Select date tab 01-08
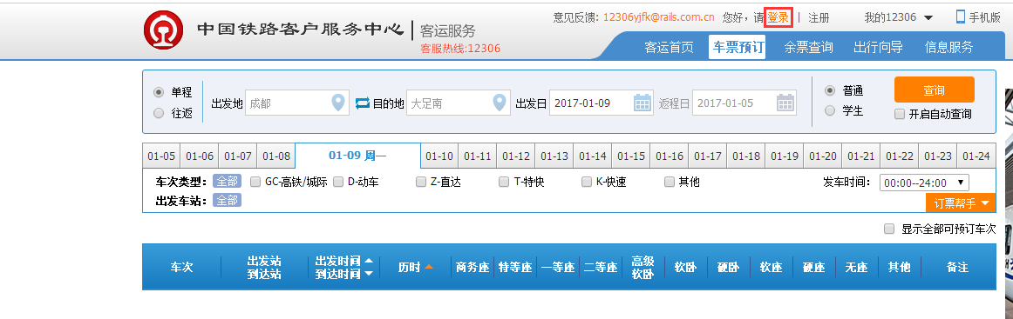Image resolution: width=1013 pixels, height=319 pixels. [x=276, y=156]
